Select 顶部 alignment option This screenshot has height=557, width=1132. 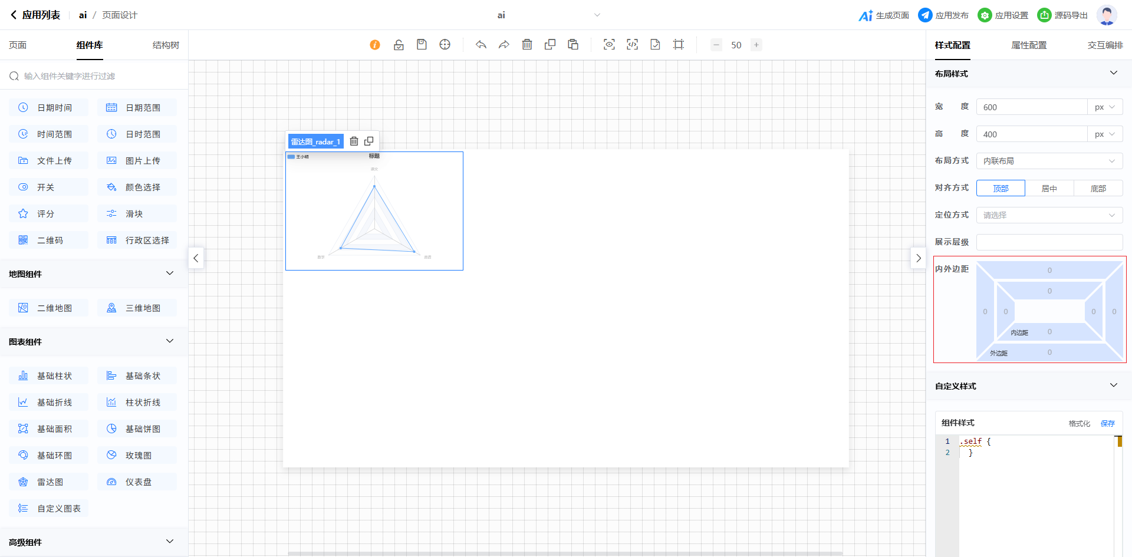(1001, 189)
